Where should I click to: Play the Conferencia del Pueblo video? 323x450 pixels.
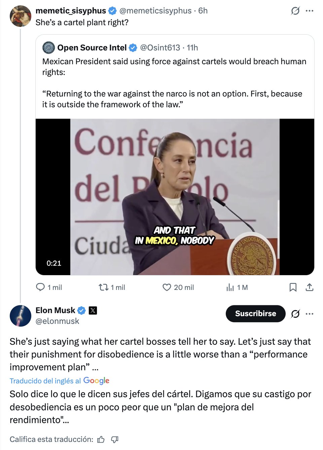175,197
